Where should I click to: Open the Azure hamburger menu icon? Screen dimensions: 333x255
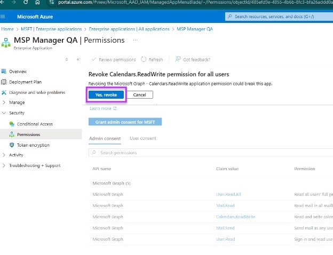coord(3,17)
